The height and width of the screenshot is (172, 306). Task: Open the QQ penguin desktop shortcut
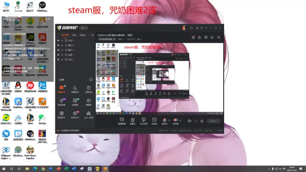click(18, 87)
